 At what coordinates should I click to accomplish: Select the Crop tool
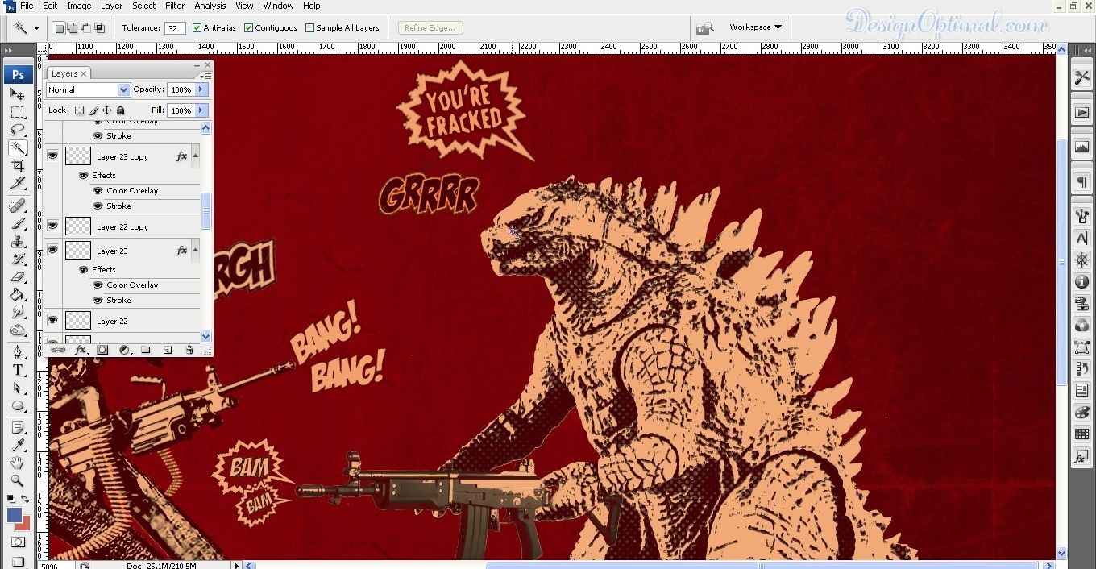(18, 165)
